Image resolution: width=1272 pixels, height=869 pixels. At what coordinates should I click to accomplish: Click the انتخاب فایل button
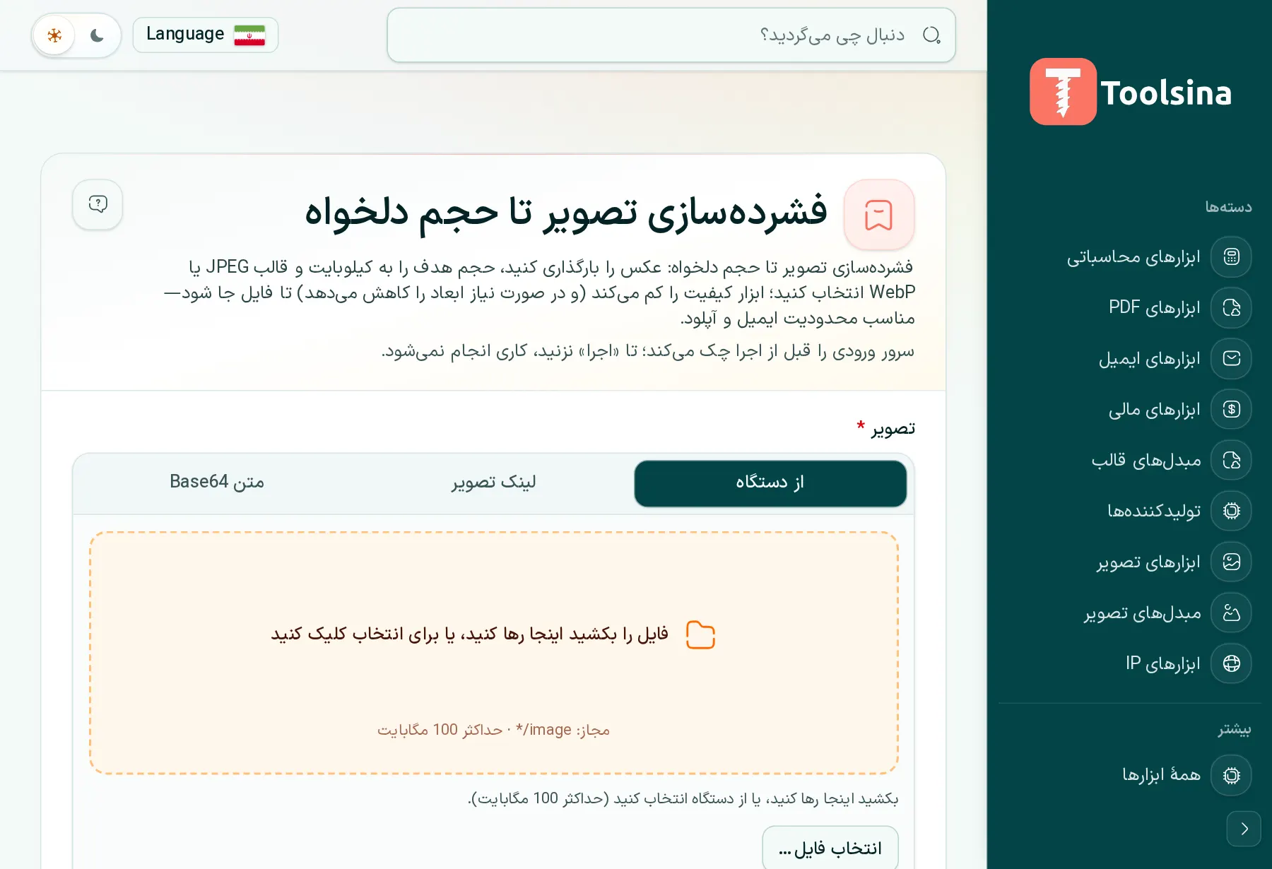tap(830, 847)
